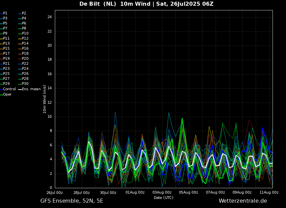Click the GFS Ensemble, 52N, 5E caption
286x208 pixels.
(x=72, y=201)
